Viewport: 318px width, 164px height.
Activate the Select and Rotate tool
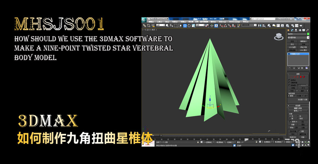click(x=189, y=25)
